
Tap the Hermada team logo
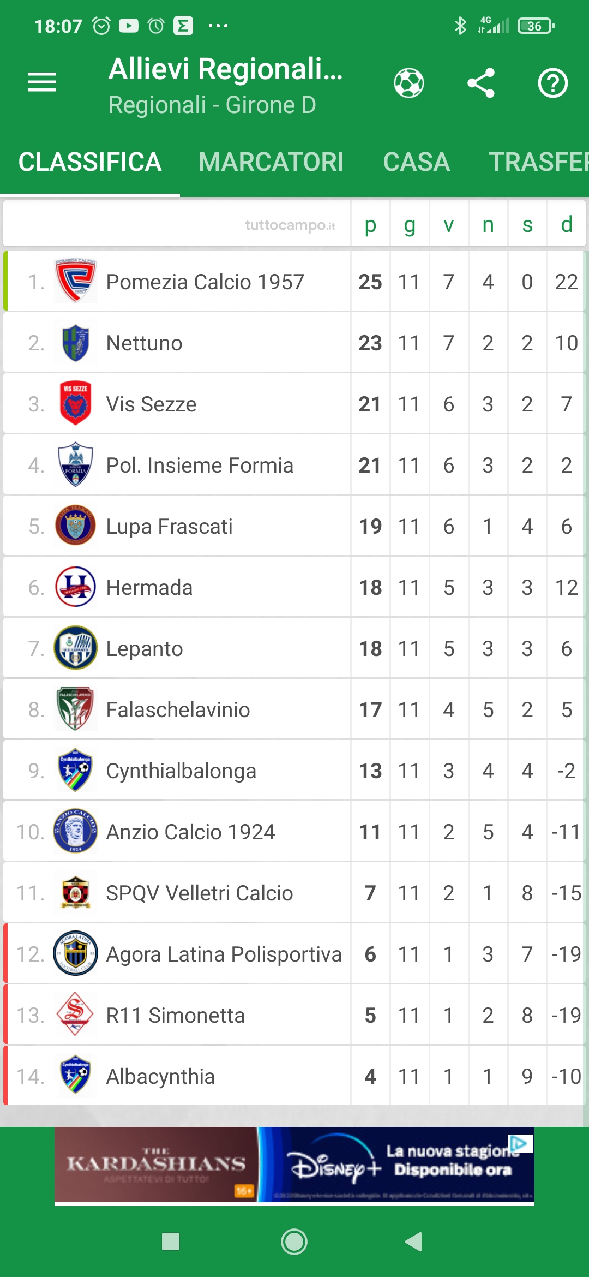[76, 587]
